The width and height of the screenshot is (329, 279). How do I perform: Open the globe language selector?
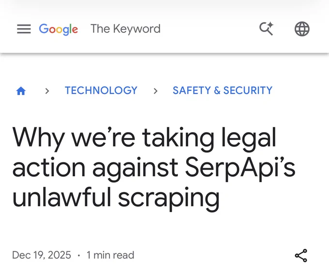click(x=302, y=29)
